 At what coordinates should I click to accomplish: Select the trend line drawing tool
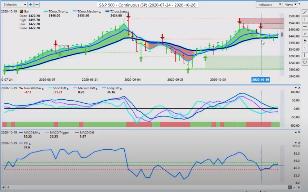305,12
